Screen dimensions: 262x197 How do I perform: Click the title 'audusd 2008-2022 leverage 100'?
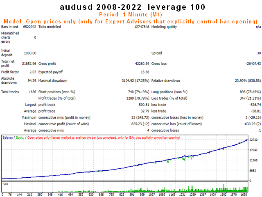click(x=133, y=7)
